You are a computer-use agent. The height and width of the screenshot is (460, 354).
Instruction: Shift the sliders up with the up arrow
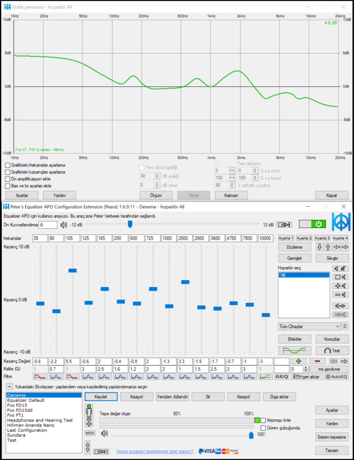coord(328,247)
